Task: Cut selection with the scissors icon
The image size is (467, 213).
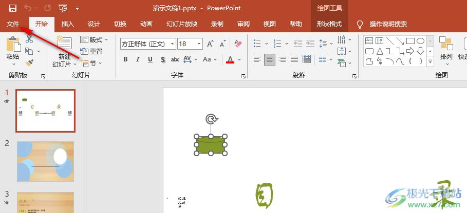Action: (x=29, y=39)
